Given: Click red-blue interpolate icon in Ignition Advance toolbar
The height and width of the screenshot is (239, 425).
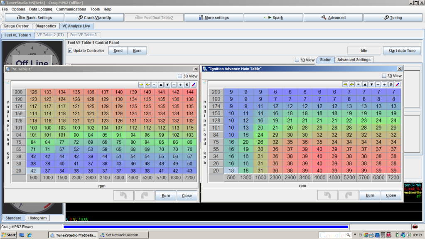Looking at the screenshot, I should click(398, 84).
